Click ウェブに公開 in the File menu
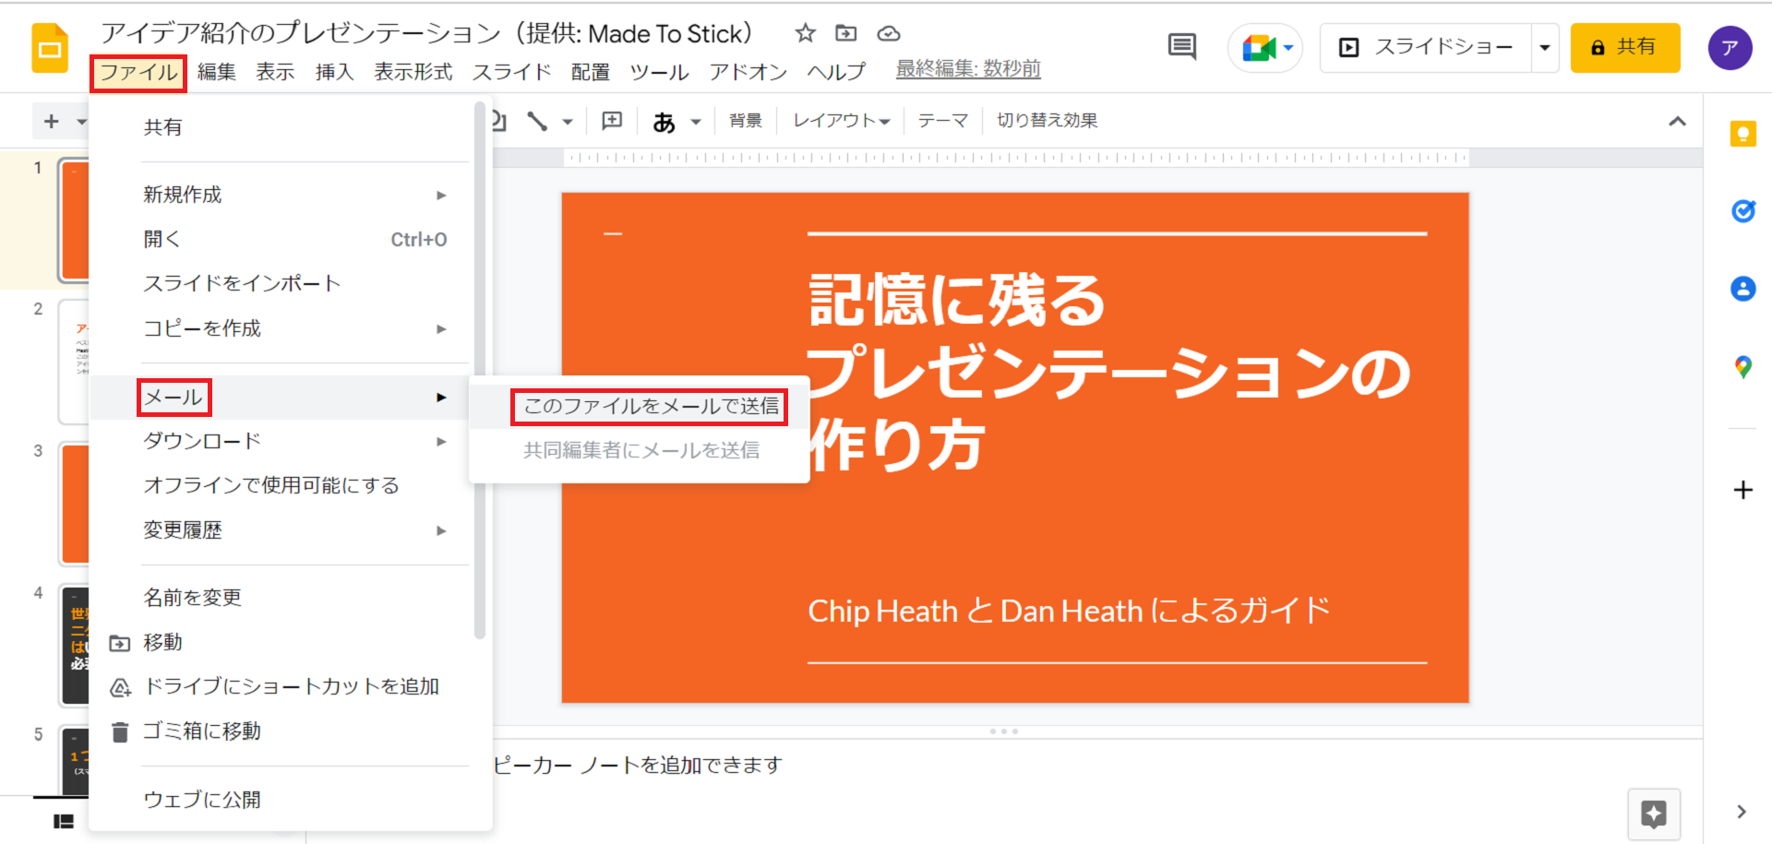The width and height of the screenshot is (1772, 844). (202, 800)
